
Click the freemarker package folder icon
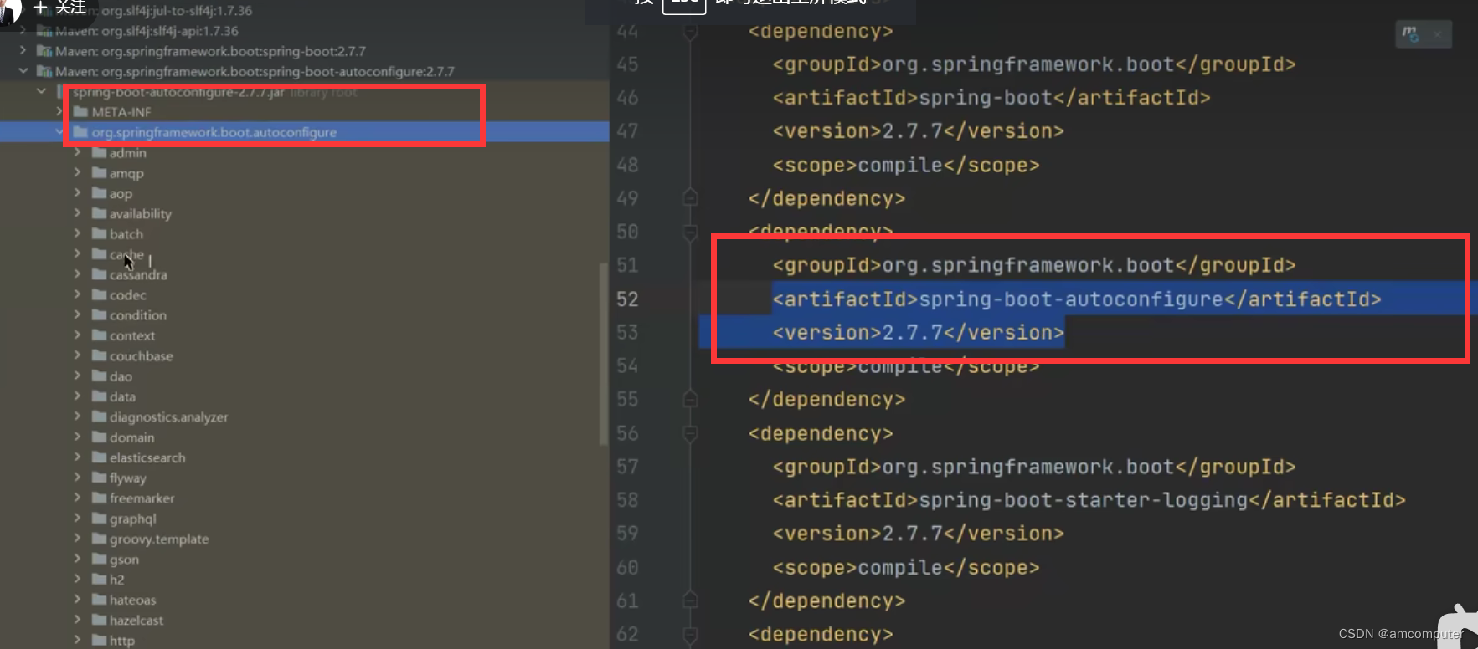click(x=99, y=498)
